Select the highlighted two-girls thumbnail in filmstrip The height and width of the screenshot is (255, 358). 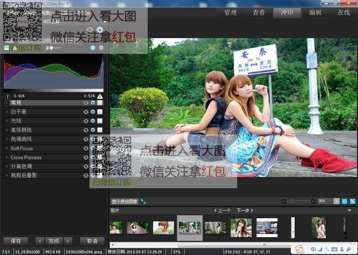pyautogui.click(x=190, y=228)
